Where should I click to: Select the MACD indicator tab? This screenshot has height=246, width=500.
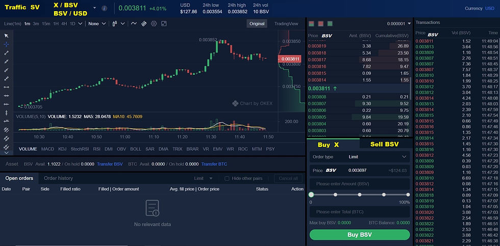(48, 149)
